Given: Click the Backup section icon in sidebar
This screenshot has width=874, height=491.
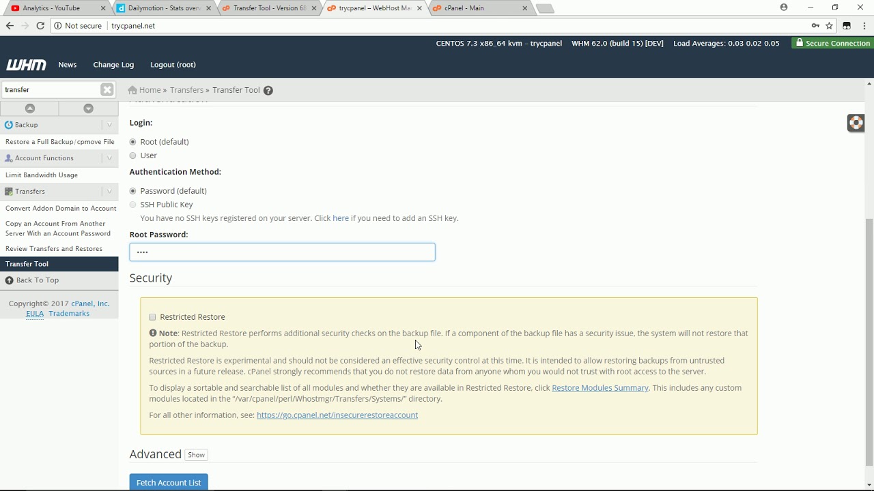Looking at the screenshot, I should coord(9,125).
